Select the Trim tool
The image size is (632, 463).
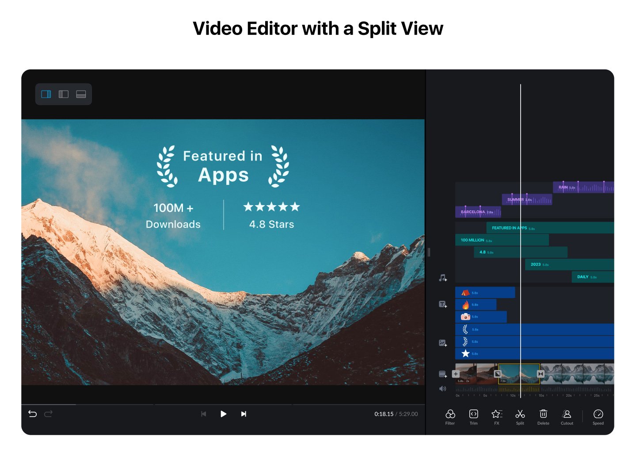click(473, 414)
